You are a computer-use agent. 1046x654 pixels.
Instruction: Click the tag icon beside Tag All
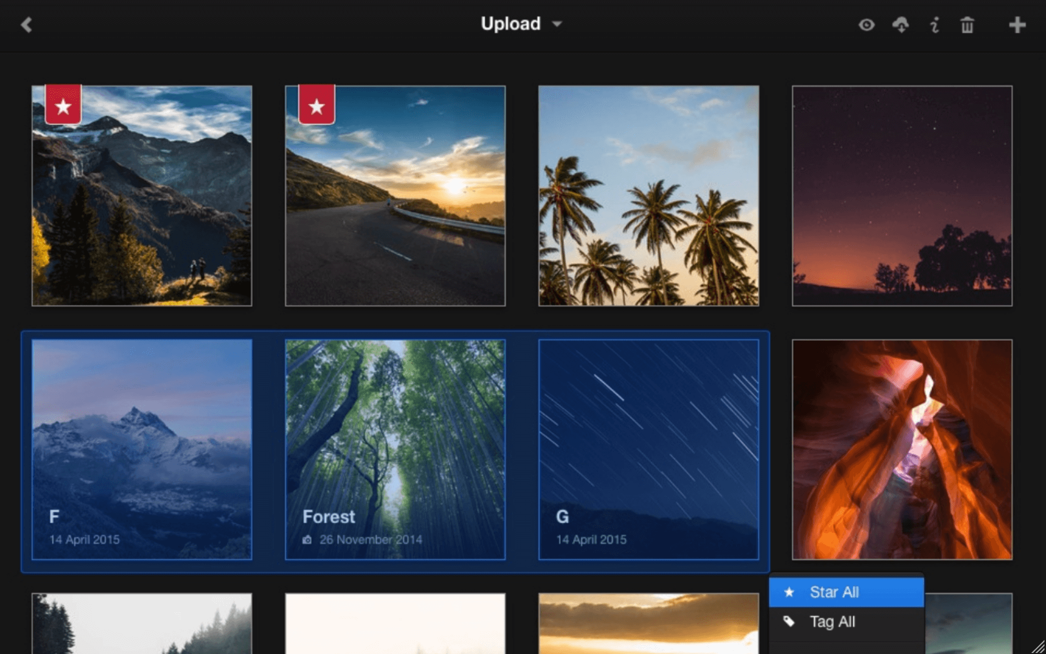point(789,621)
